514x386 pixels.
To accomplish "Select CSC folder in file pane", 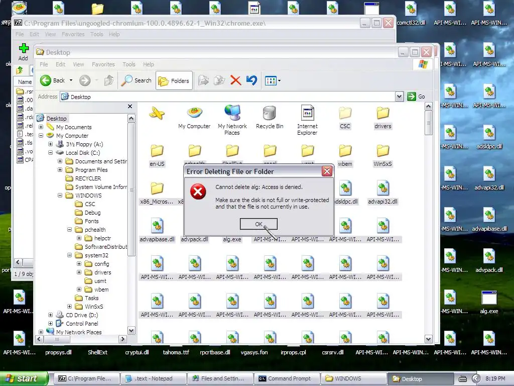I will click(345, 118).
